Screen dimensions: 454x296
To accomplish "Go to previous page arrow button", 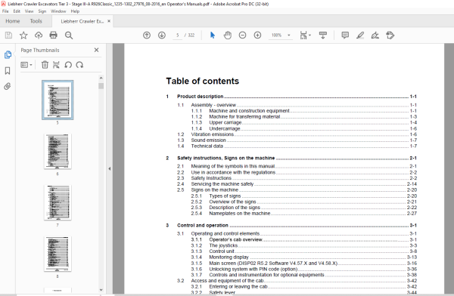I will tap(147, 35).
